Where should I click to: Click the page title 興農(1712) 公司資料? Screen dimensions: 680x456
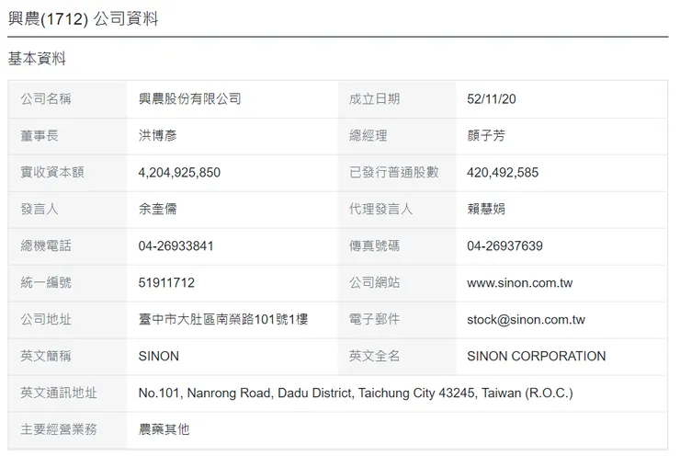point(83,18)
